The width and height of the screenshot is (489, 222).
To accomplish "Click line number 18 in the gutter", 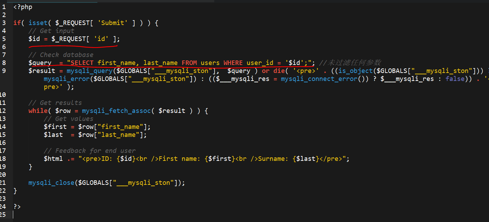I will (x=3, y=159).
